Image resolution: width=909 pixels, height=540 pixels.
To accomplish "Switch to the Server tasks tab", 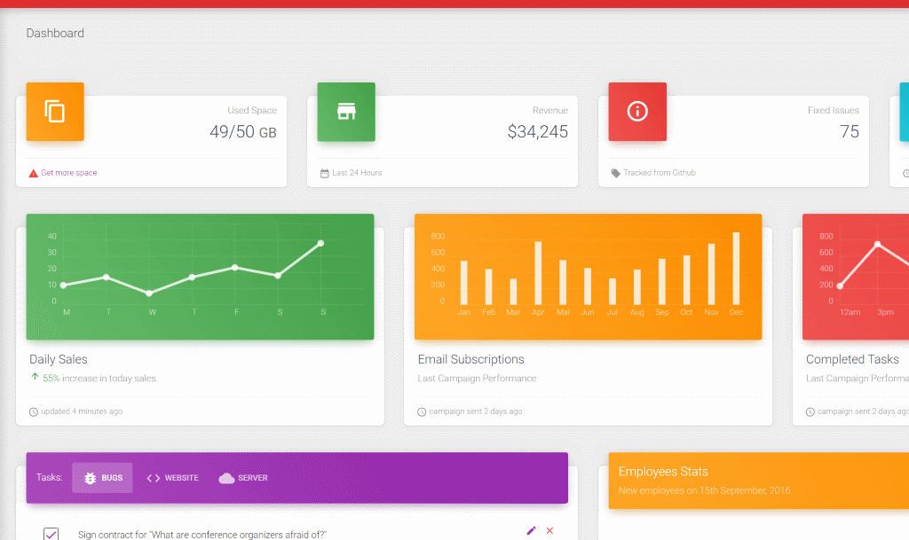I will click(x=243, y=478).
